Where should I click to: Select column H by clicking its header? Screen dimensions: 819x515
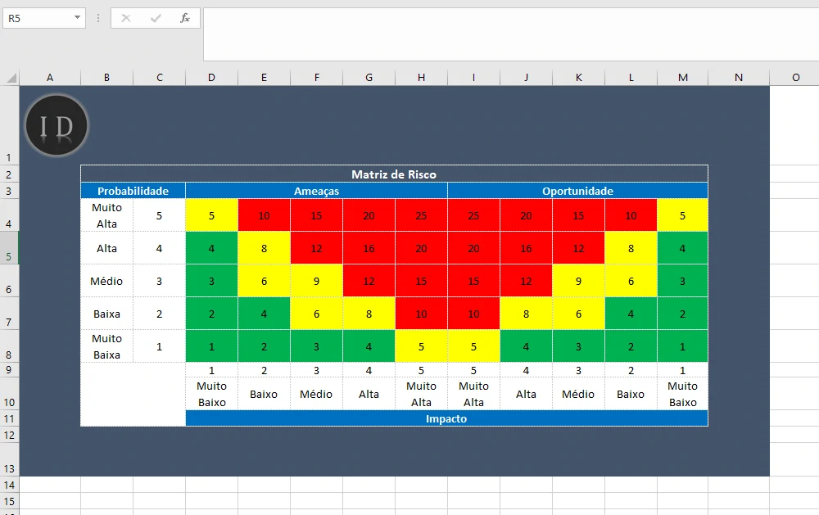(421, 77)
